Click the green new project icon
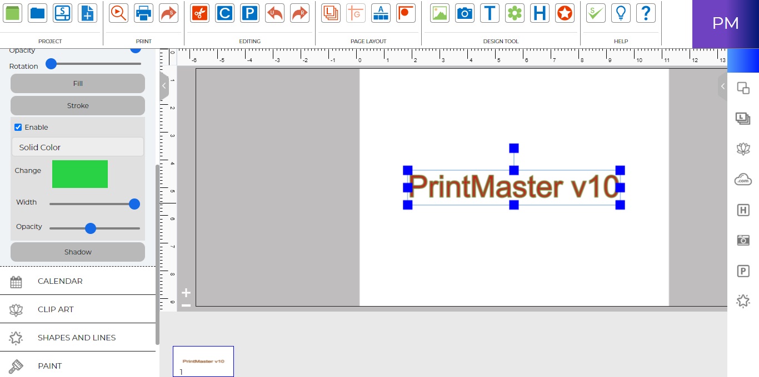 (12, 13)
